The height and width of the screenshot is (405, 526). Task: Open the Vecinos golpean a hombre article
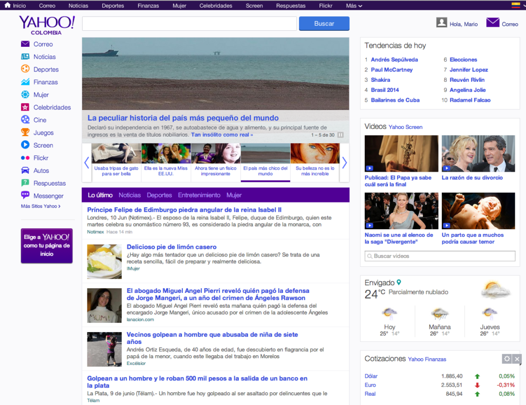point(212,338)
